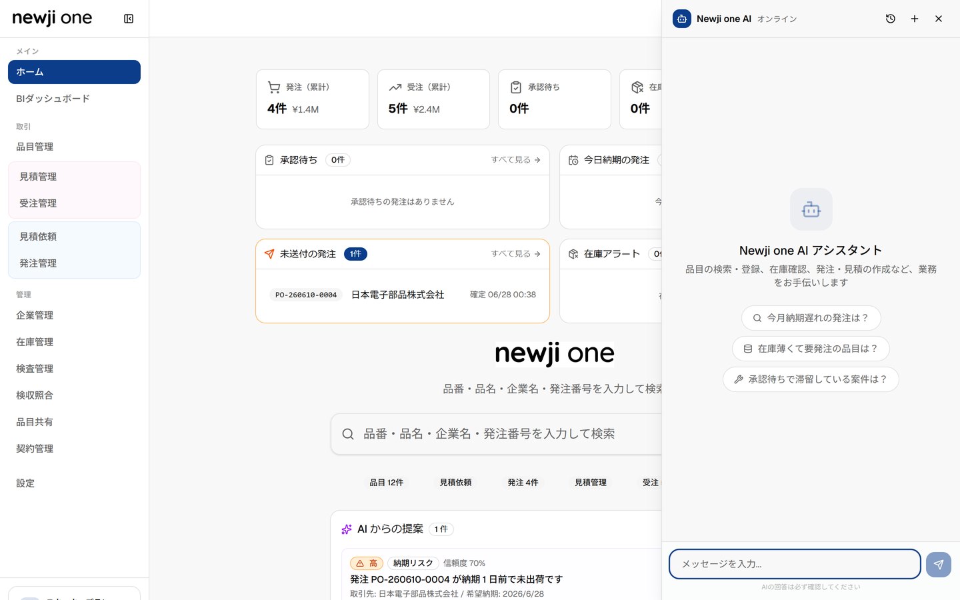The width and height of the screenshot is (960, 600).
Task: Open 契約管理 in the sidebar
Action: (x=74, y=449)
